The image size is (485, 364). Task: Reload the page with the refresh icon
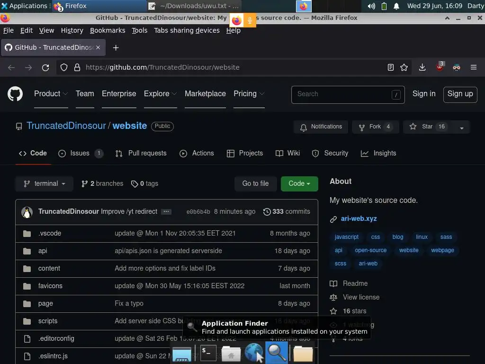[x=45, y=67]
